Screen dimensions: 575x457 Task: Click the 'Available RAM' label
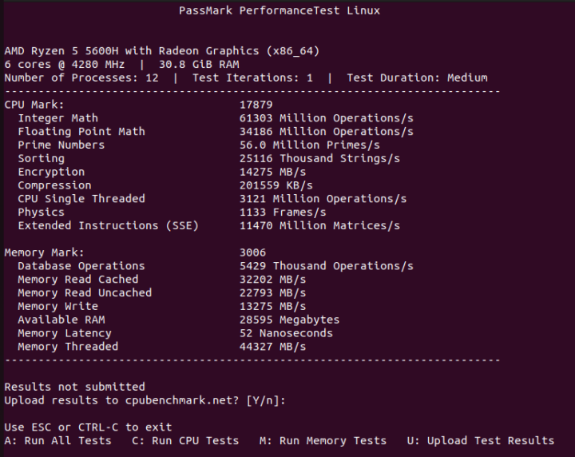tap(61, 320)
